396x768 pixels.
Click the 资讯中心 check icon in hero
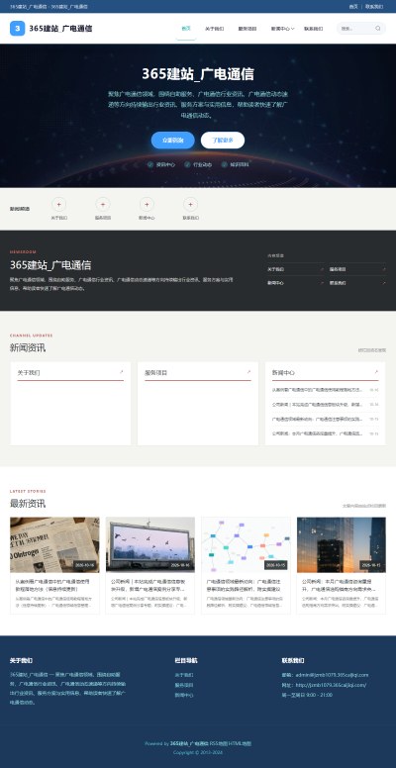(x=149, y=165)
